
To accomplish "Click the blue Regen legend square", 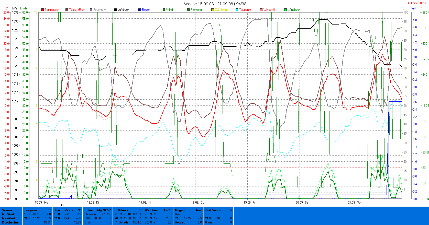I will point(140,10).
